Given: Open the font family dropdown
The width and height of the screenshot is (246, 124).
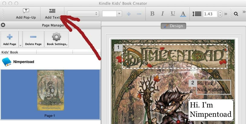Looking at the screenshot, I should tap(83, 14).
